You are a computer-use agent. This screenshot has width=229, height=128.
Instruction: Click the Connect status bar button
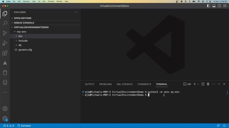click(24, 126)
